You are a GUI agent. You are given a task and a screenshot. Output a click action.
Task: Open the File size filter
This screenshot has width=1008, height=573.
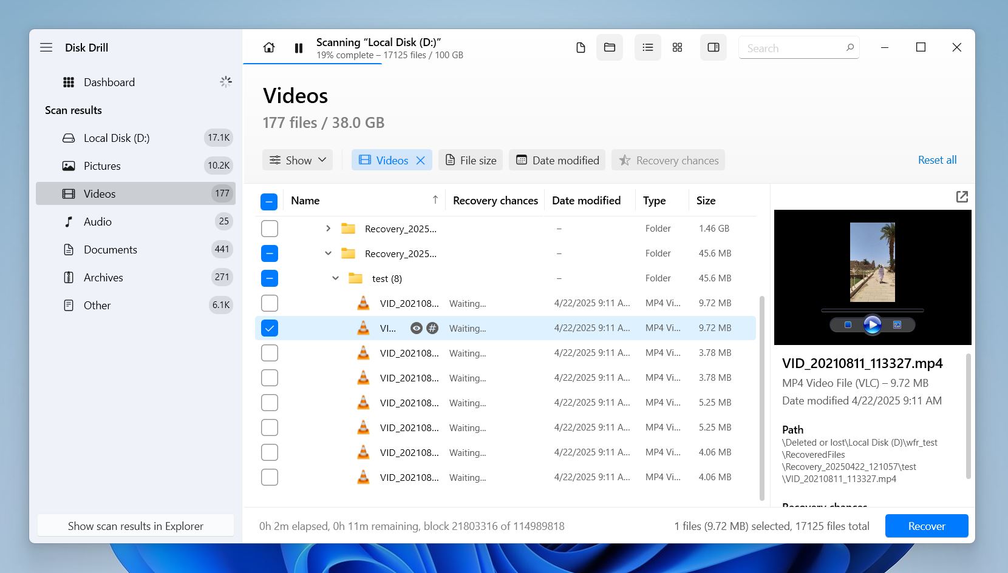coord(471,160)
